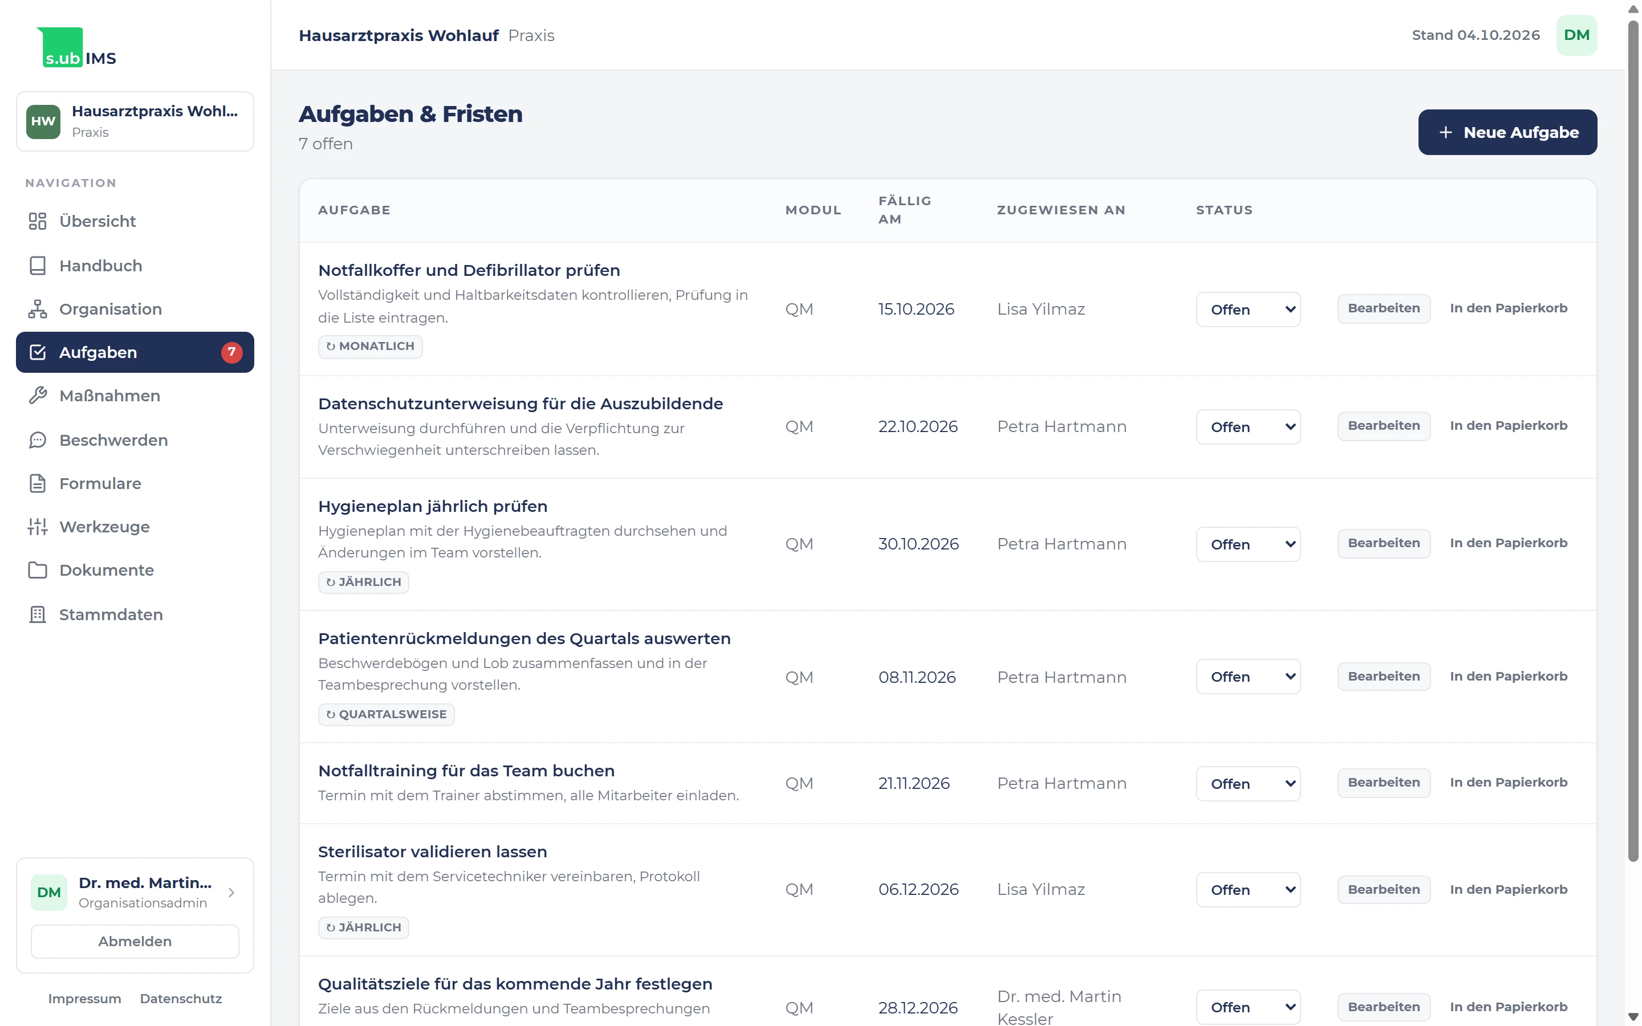Expand the user profile chevron
This screenshot has height=1026, width=1642.
[x=231, y=892]
